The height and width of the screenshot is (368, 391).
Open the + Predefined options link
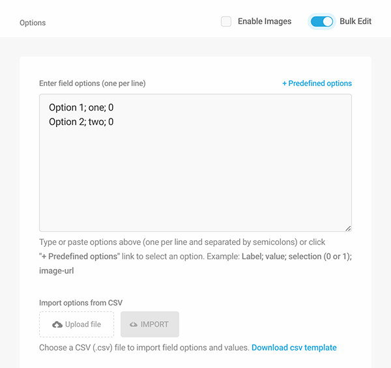pos(317,83)
